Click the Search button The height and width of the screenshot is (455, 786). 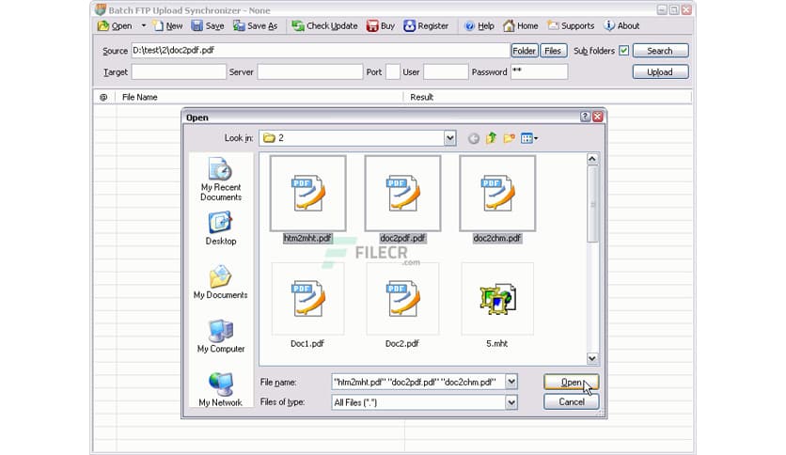660,51
